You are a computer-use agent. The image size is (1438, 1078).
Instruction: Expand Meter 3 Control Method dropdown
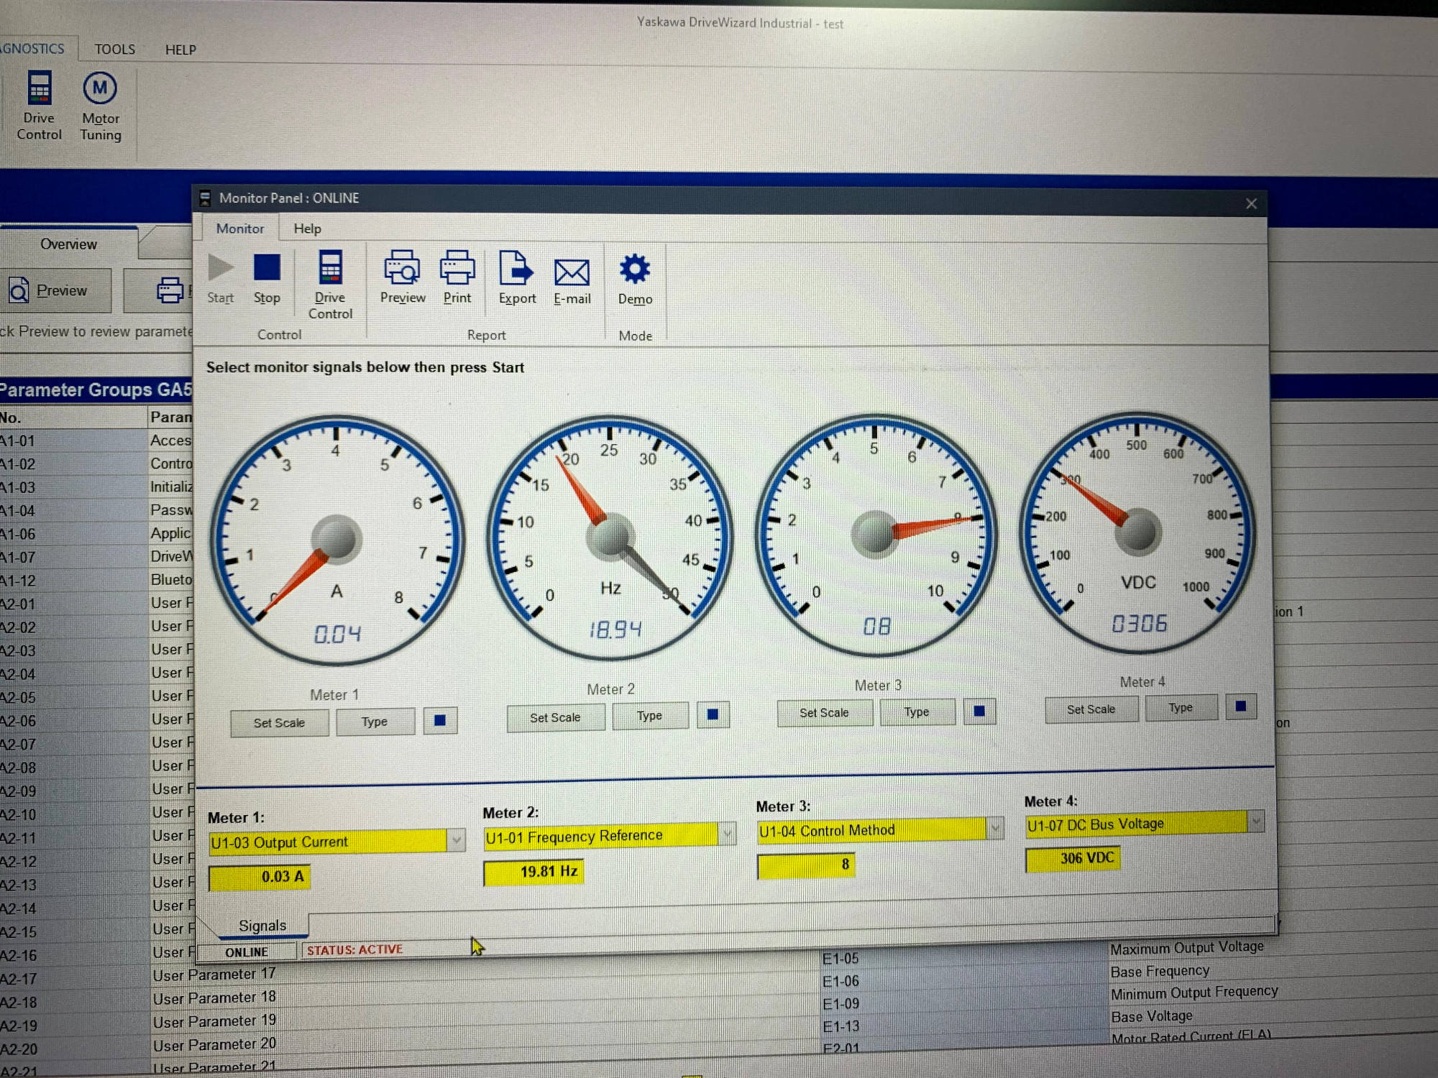coord(995,829)
